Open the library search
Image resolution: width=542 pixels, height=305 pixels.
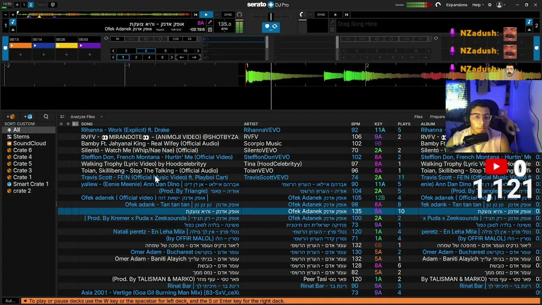pos(46,116)
